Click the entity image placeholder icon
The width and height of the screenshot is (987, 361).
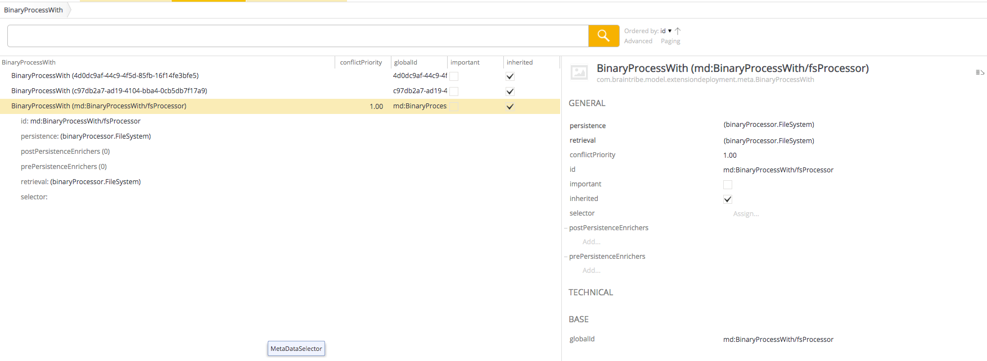(579, 72)
